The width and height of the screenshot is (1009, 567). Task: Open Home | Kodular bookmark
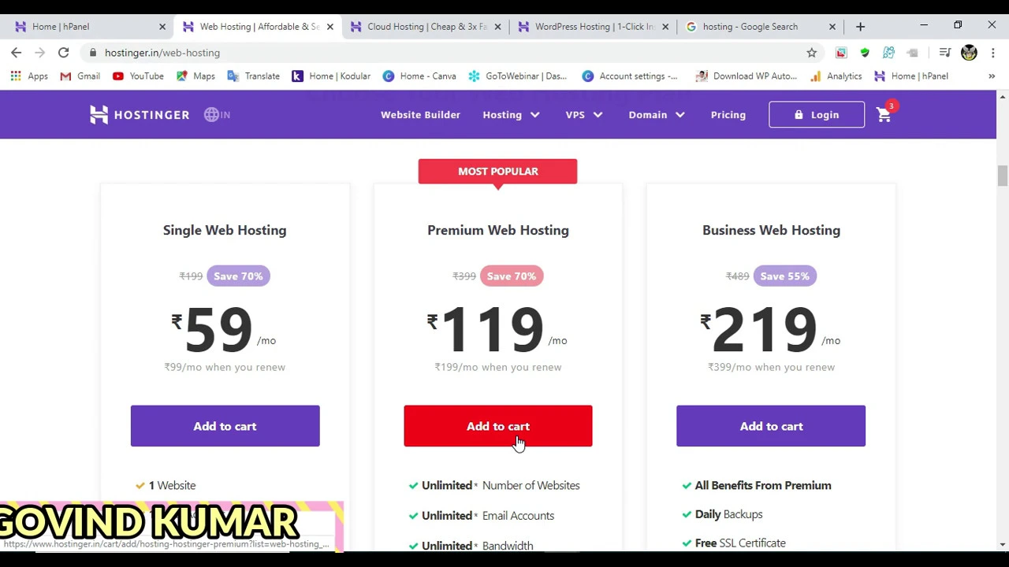tap(331, 76)
